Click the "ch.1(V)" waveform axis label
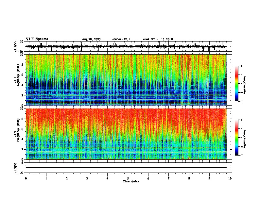The width and height of the screenshot is (259, 200). click(16, 46)
